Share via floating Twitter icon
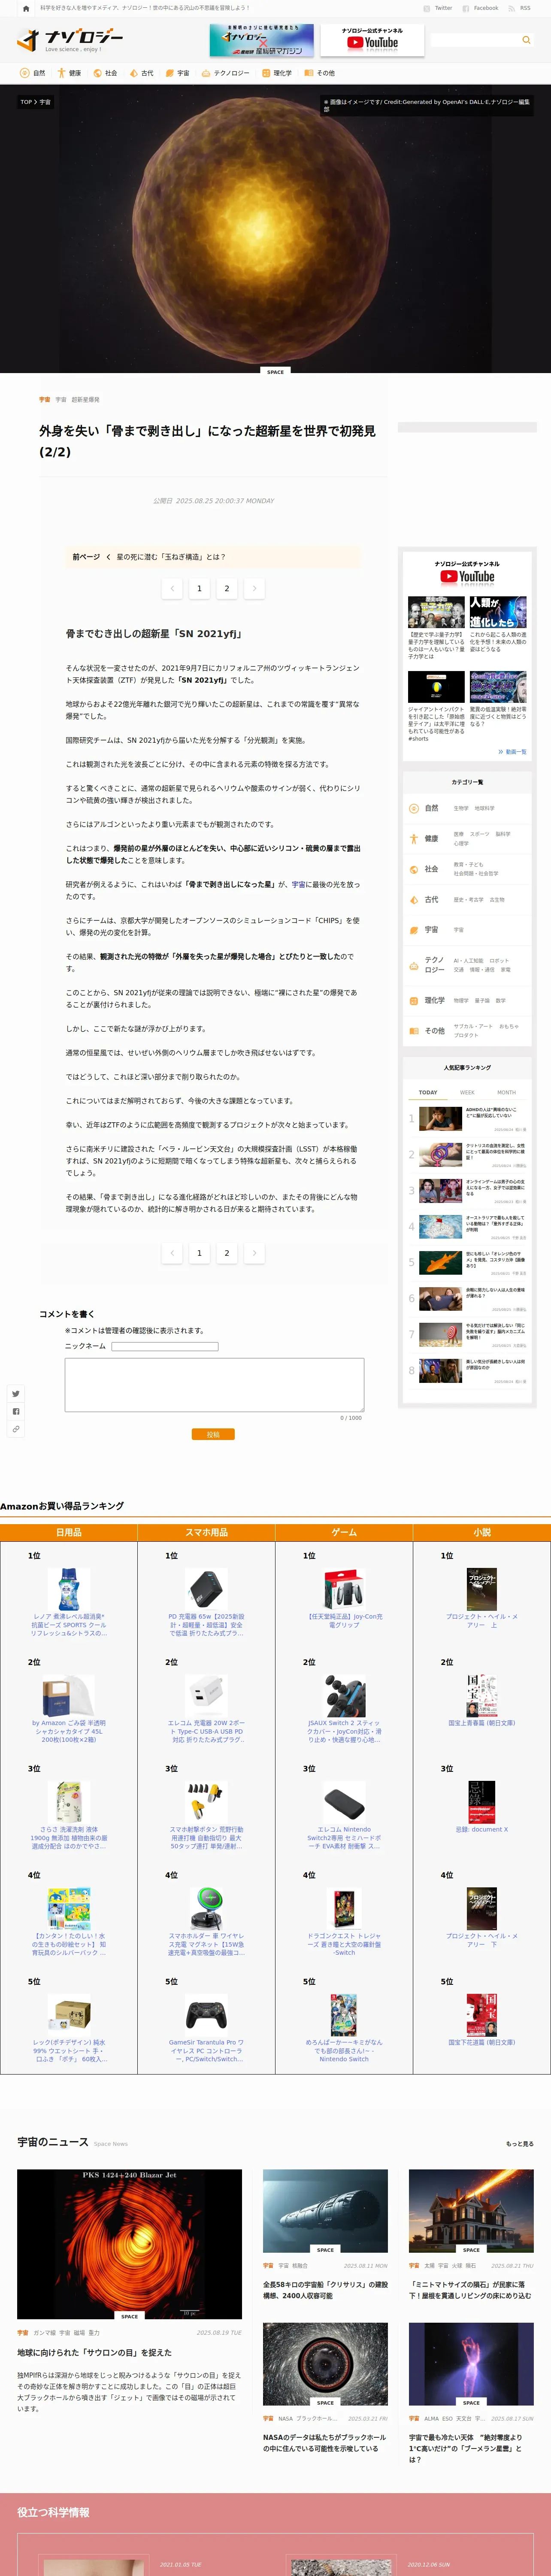This screenshot has height=2576, width=551. point(15,1393)
